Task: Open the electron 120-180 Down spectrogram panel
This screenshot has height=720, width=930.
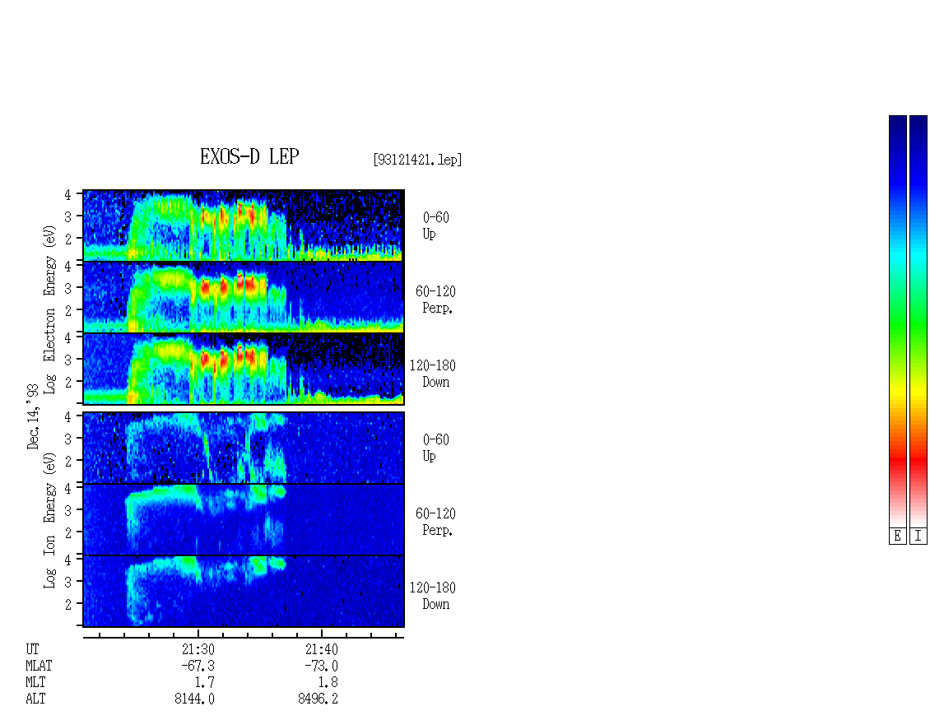Action: (x=243, y=369)
